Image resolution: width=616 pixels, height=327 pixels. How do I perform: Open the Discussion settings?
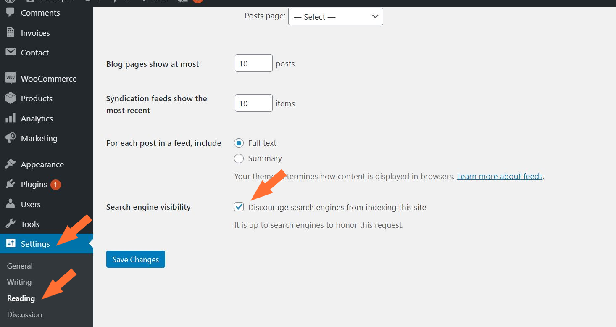click(24, 314)
